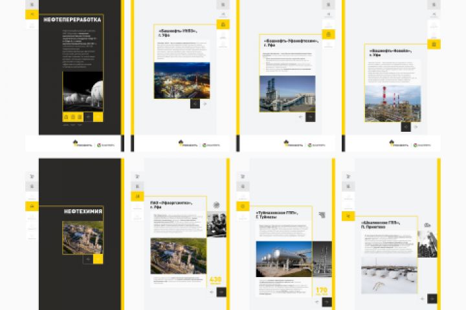
Task: Click the gray refinery sidebar icon on the НЕФТЕХИМИЯ screen
Action: tap(32, 186)
